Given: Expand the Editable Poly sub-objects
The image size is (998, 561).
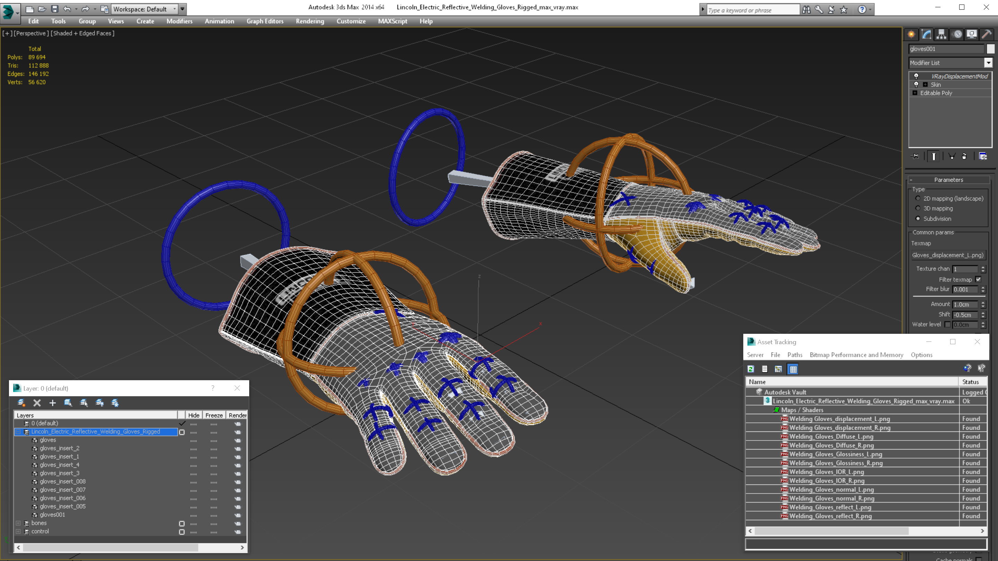Looking at the screenshot, I should pyautogui.click(x=915, y=93).
